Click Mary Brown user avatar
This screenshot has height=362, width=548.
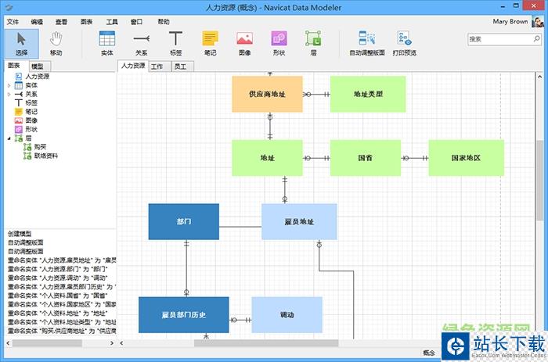click(x=538, y=22)
